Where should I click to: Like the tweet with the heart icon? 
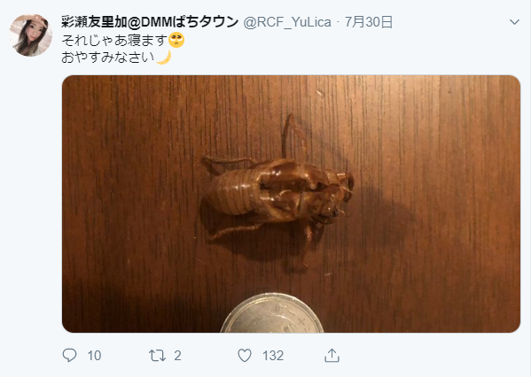[245, 356]
